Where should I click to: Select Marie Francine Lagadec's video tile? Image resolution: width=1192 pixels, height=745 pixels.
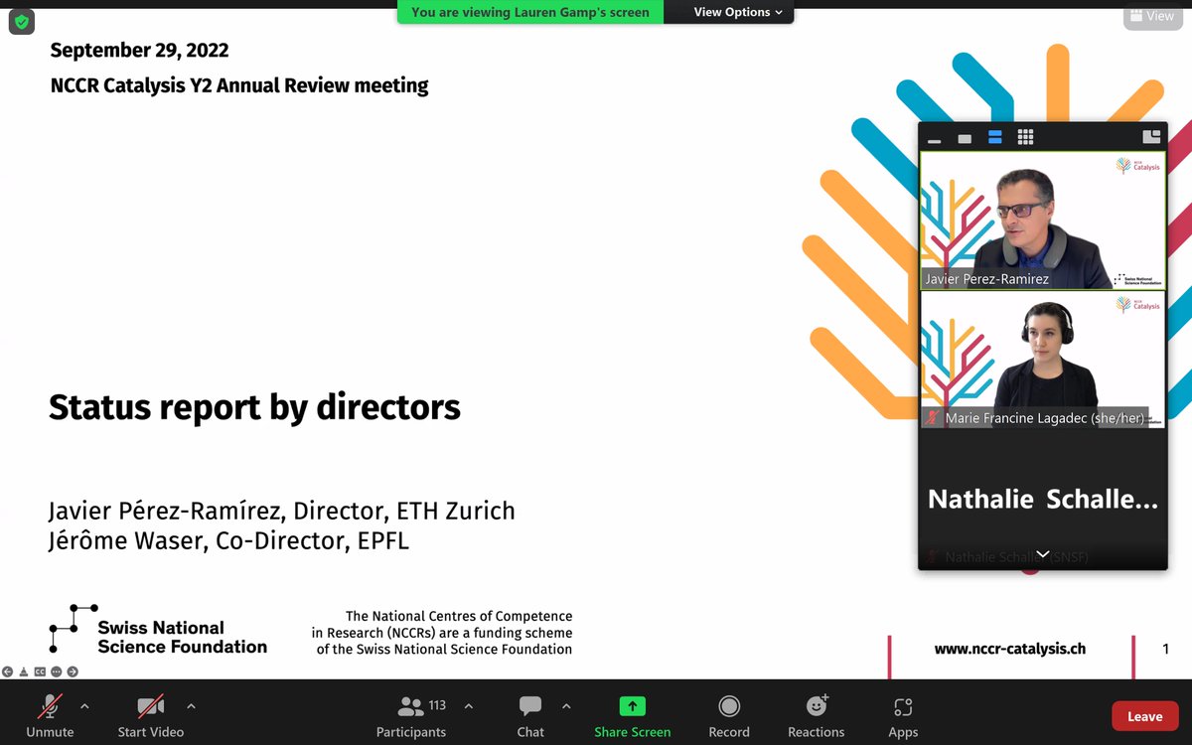(1043, 360)
